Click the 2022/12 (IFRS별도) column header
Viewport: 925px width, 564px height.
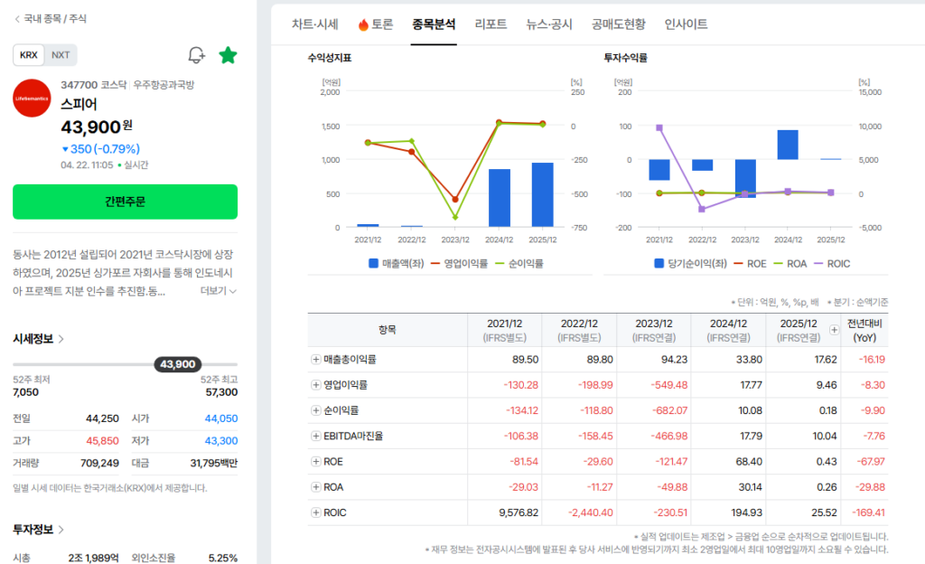[579, 331]
